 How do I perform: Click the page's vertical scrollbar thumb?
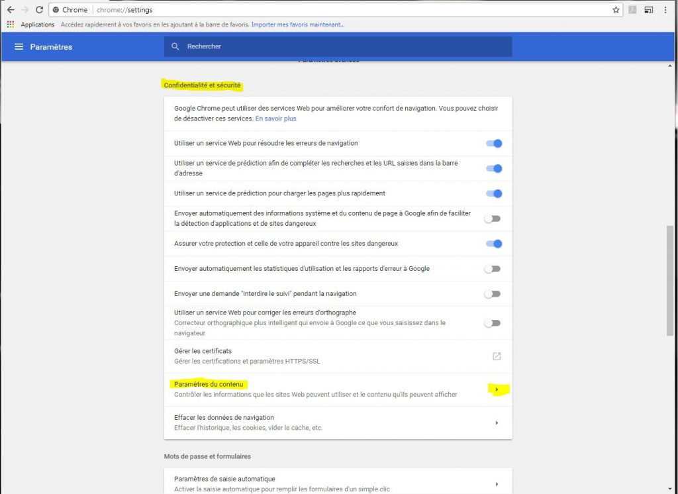[669, 281]
